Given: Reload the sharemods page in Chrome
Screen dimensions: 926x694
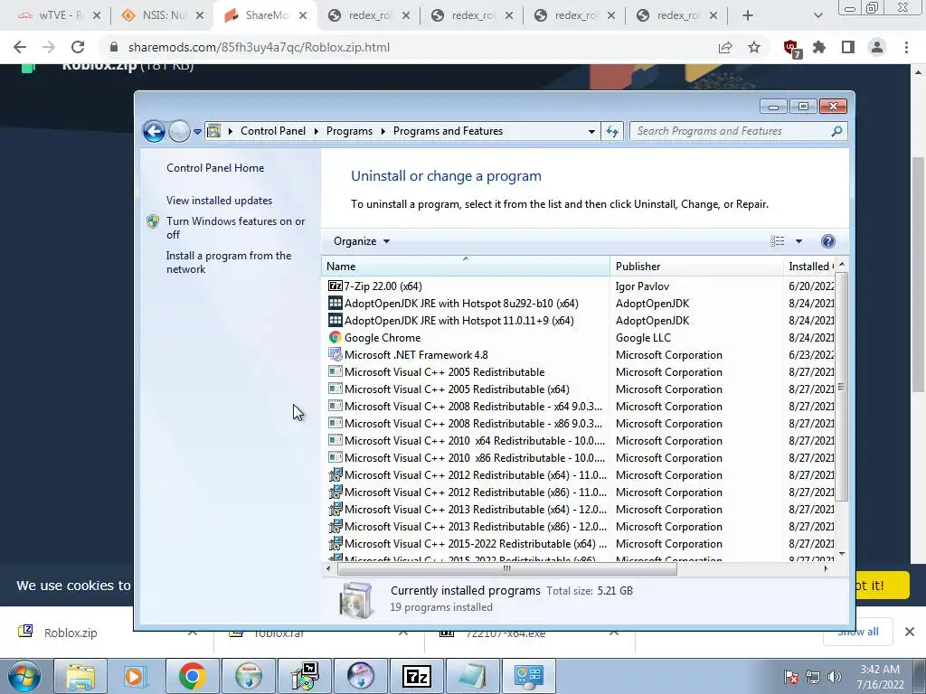Looking at the screenshot, I should [x=78, y=47].
